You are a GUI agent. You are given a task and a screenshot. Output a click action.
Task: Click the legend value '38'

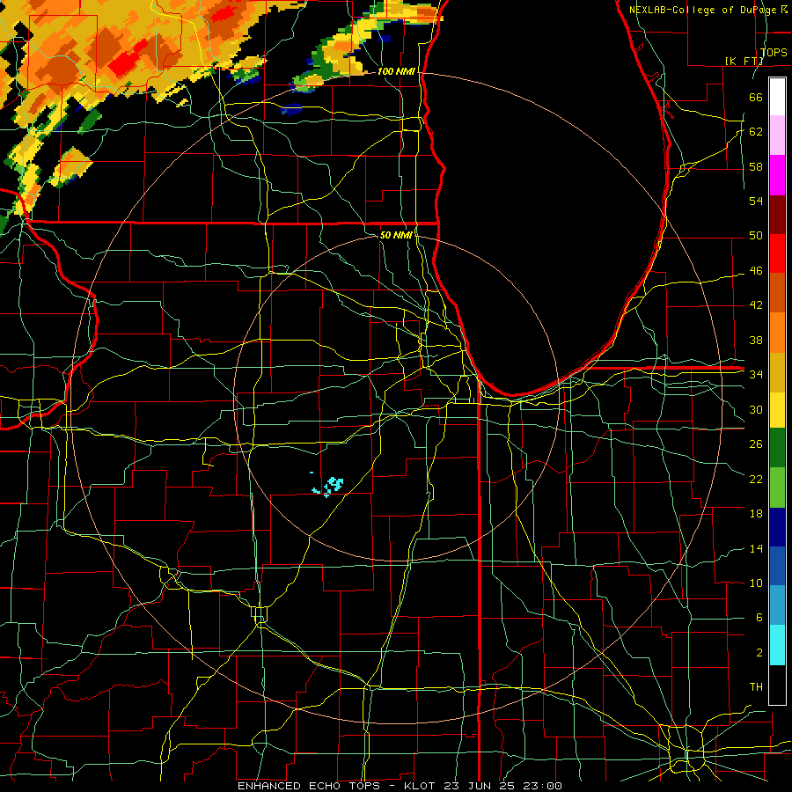coord(756,340)
